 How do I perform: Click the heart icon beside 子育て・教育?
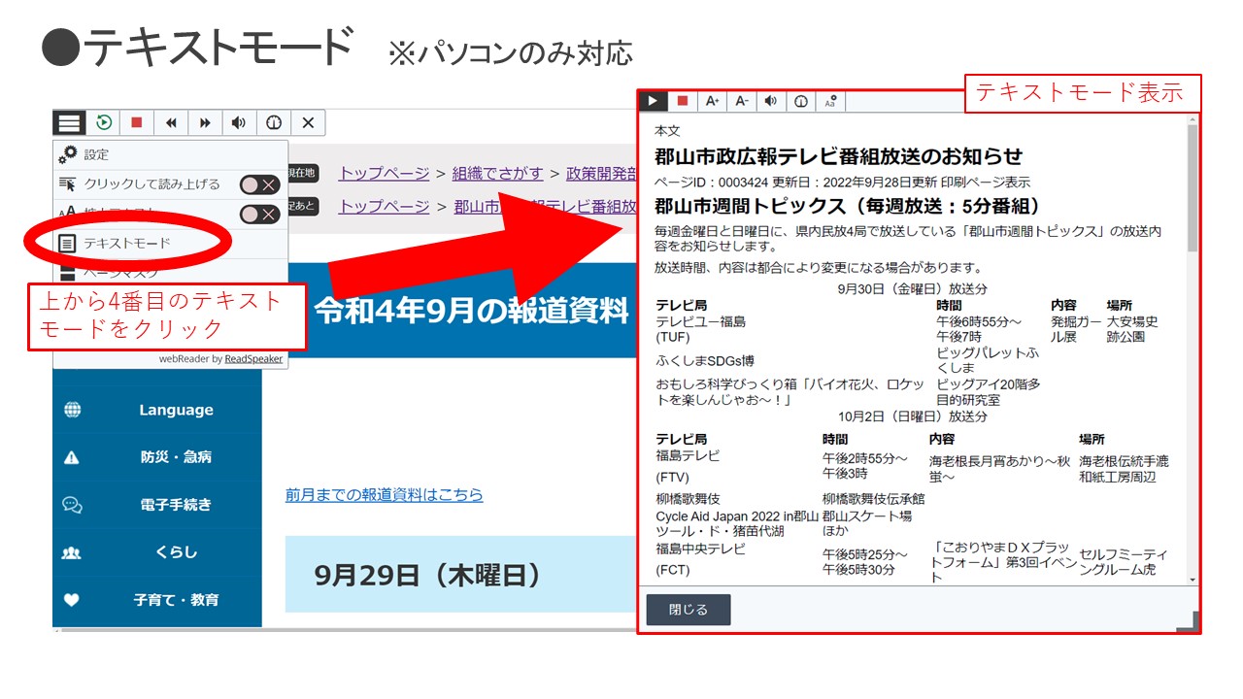(72, 600)
